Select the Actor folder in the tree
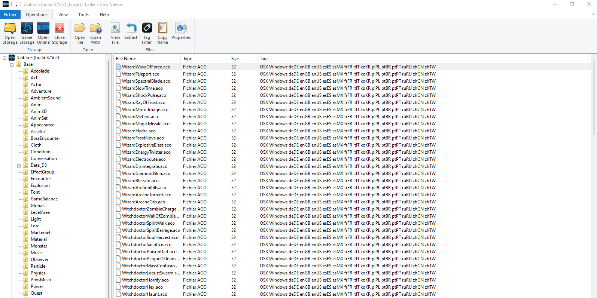Image resolution: width=597 pixels, height=298 pixels. pos(36,85)
